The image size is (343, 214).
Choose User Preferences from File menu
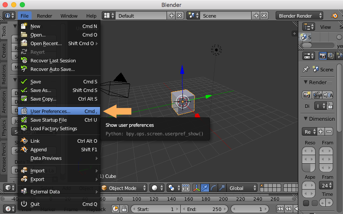click(x=59, y=111)
